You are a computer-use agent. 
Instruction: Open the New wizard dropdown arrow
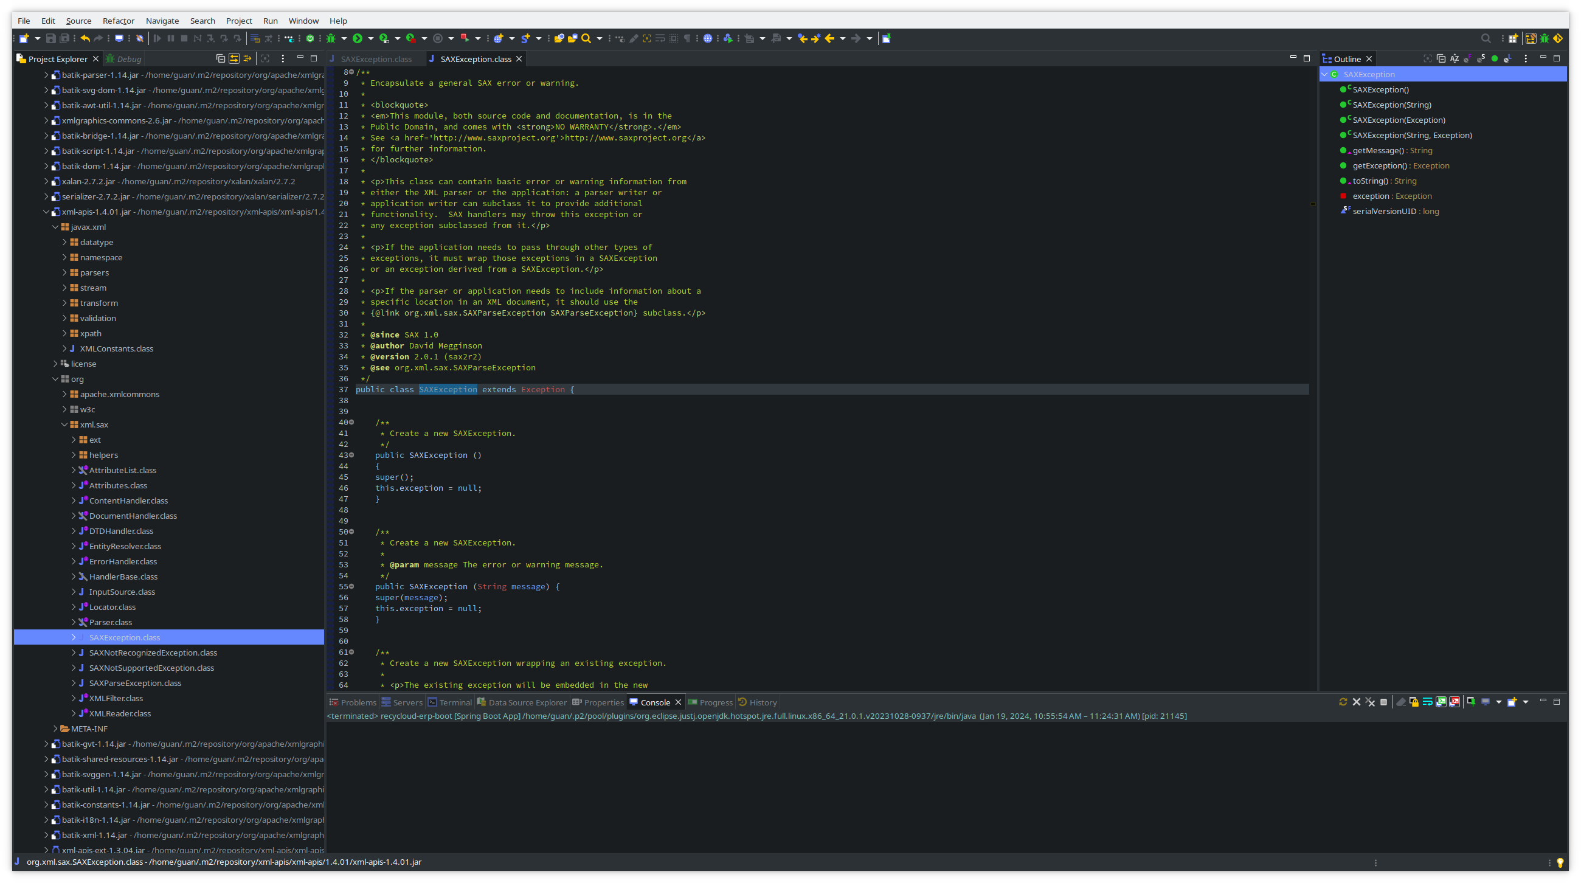[x=37, y=38]
